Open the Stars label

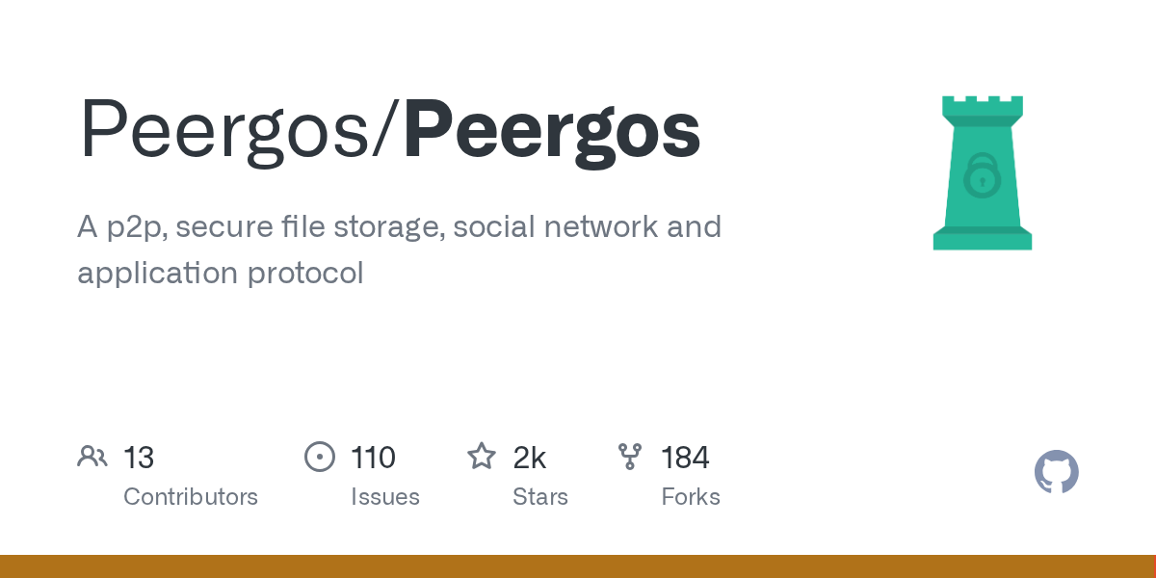(540, 497)
